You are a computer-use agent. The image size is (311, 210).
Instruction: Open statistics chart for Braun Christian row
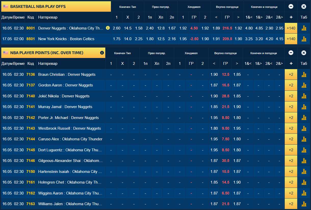click(x=304, y=74)
